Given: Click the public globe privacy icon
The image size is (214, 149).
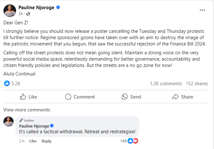Looking at the screenshot, I should [x=28, y=14].
